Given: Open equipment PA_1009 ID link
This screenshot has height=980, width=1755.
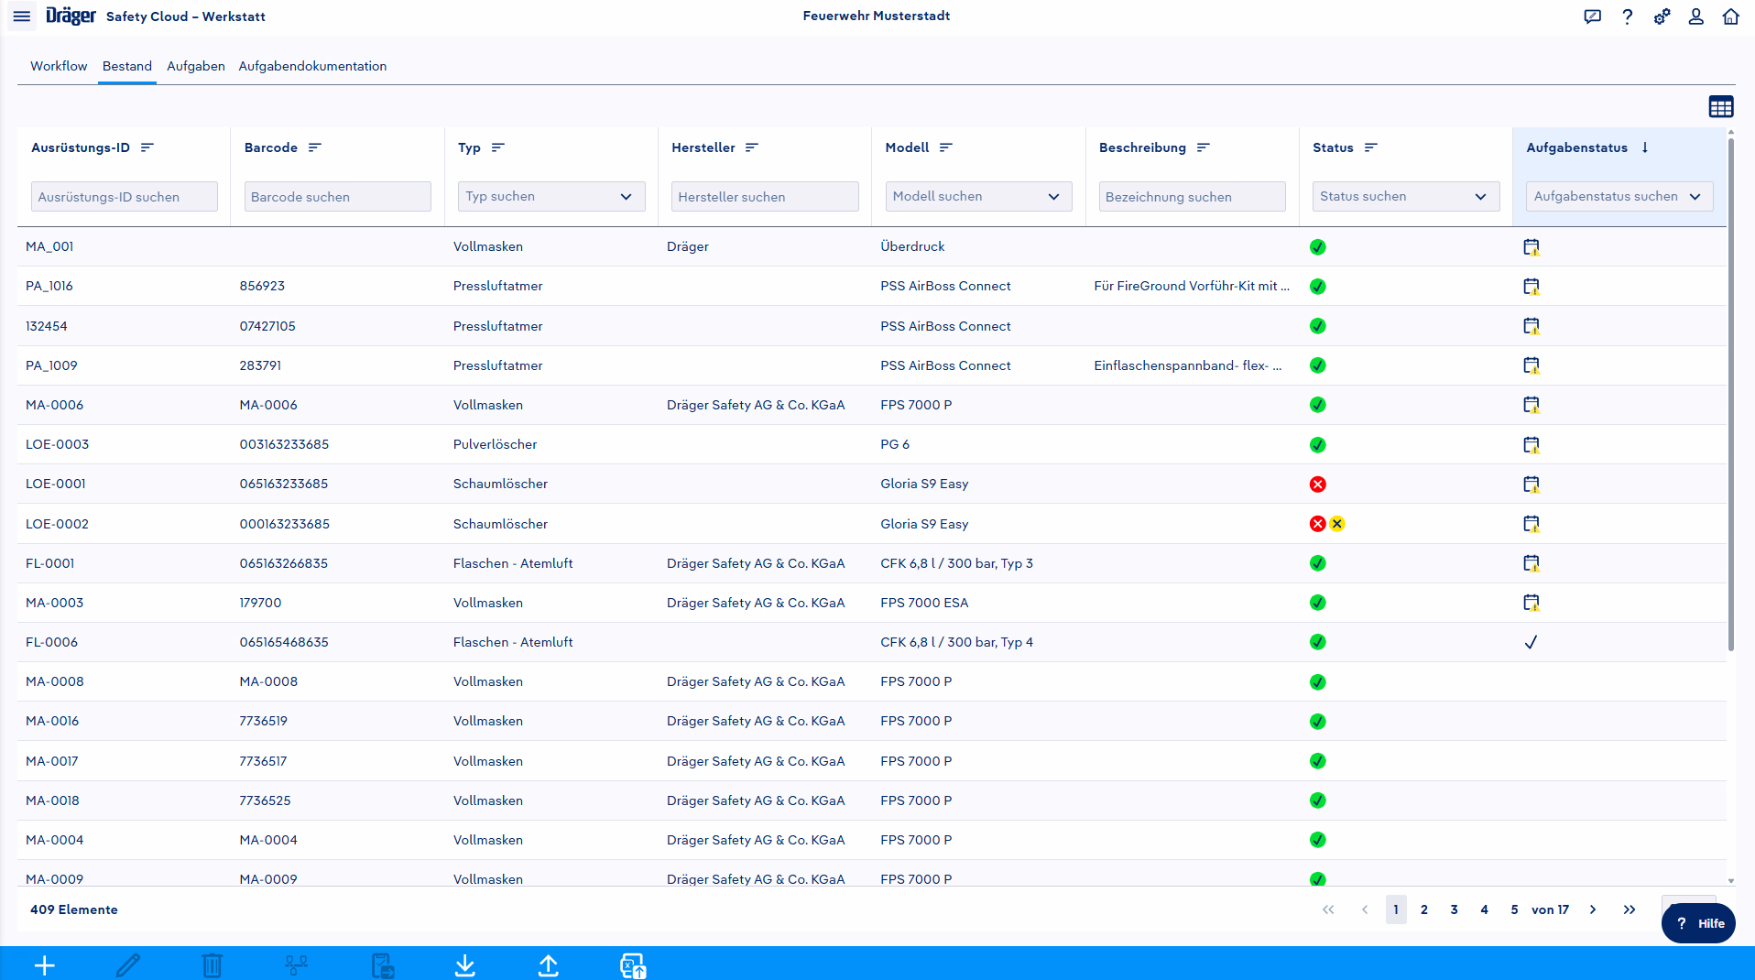Looking at the screenshot, I should 51,365.
